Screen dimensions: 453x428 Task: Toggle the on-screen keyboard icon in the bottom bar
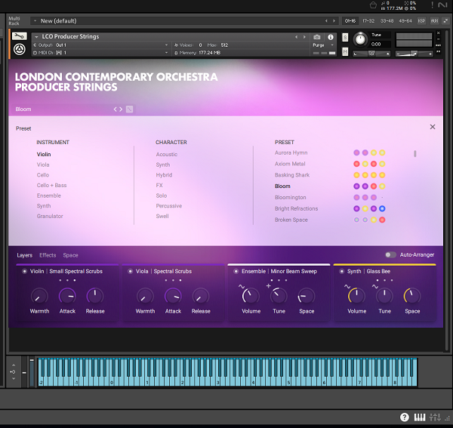420,417
